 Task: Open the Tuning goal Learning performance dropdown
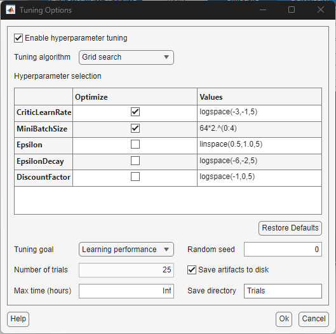pos(126,250)
